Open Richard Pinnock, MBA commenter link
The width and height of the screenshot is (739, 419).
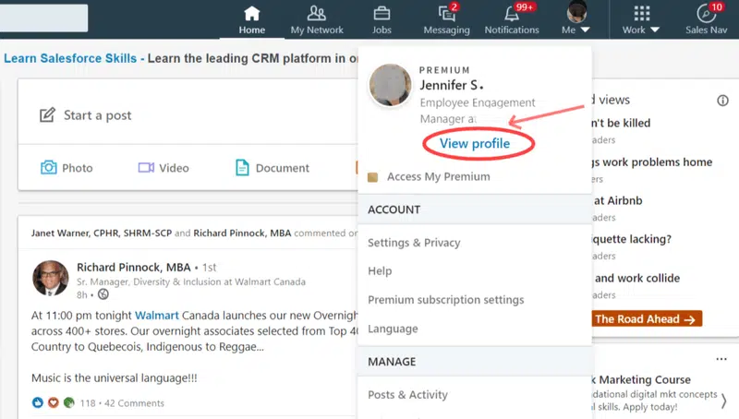tap(242, 233)
